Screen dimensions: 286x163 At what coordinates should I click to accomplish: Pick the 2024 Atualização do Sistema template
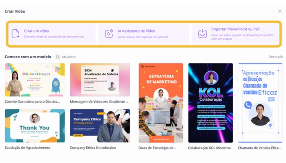pos(100,80)
